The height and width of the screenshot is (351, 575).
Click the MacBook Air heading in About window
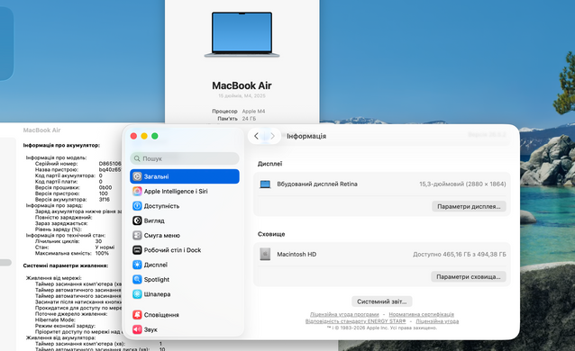(242, 85)
